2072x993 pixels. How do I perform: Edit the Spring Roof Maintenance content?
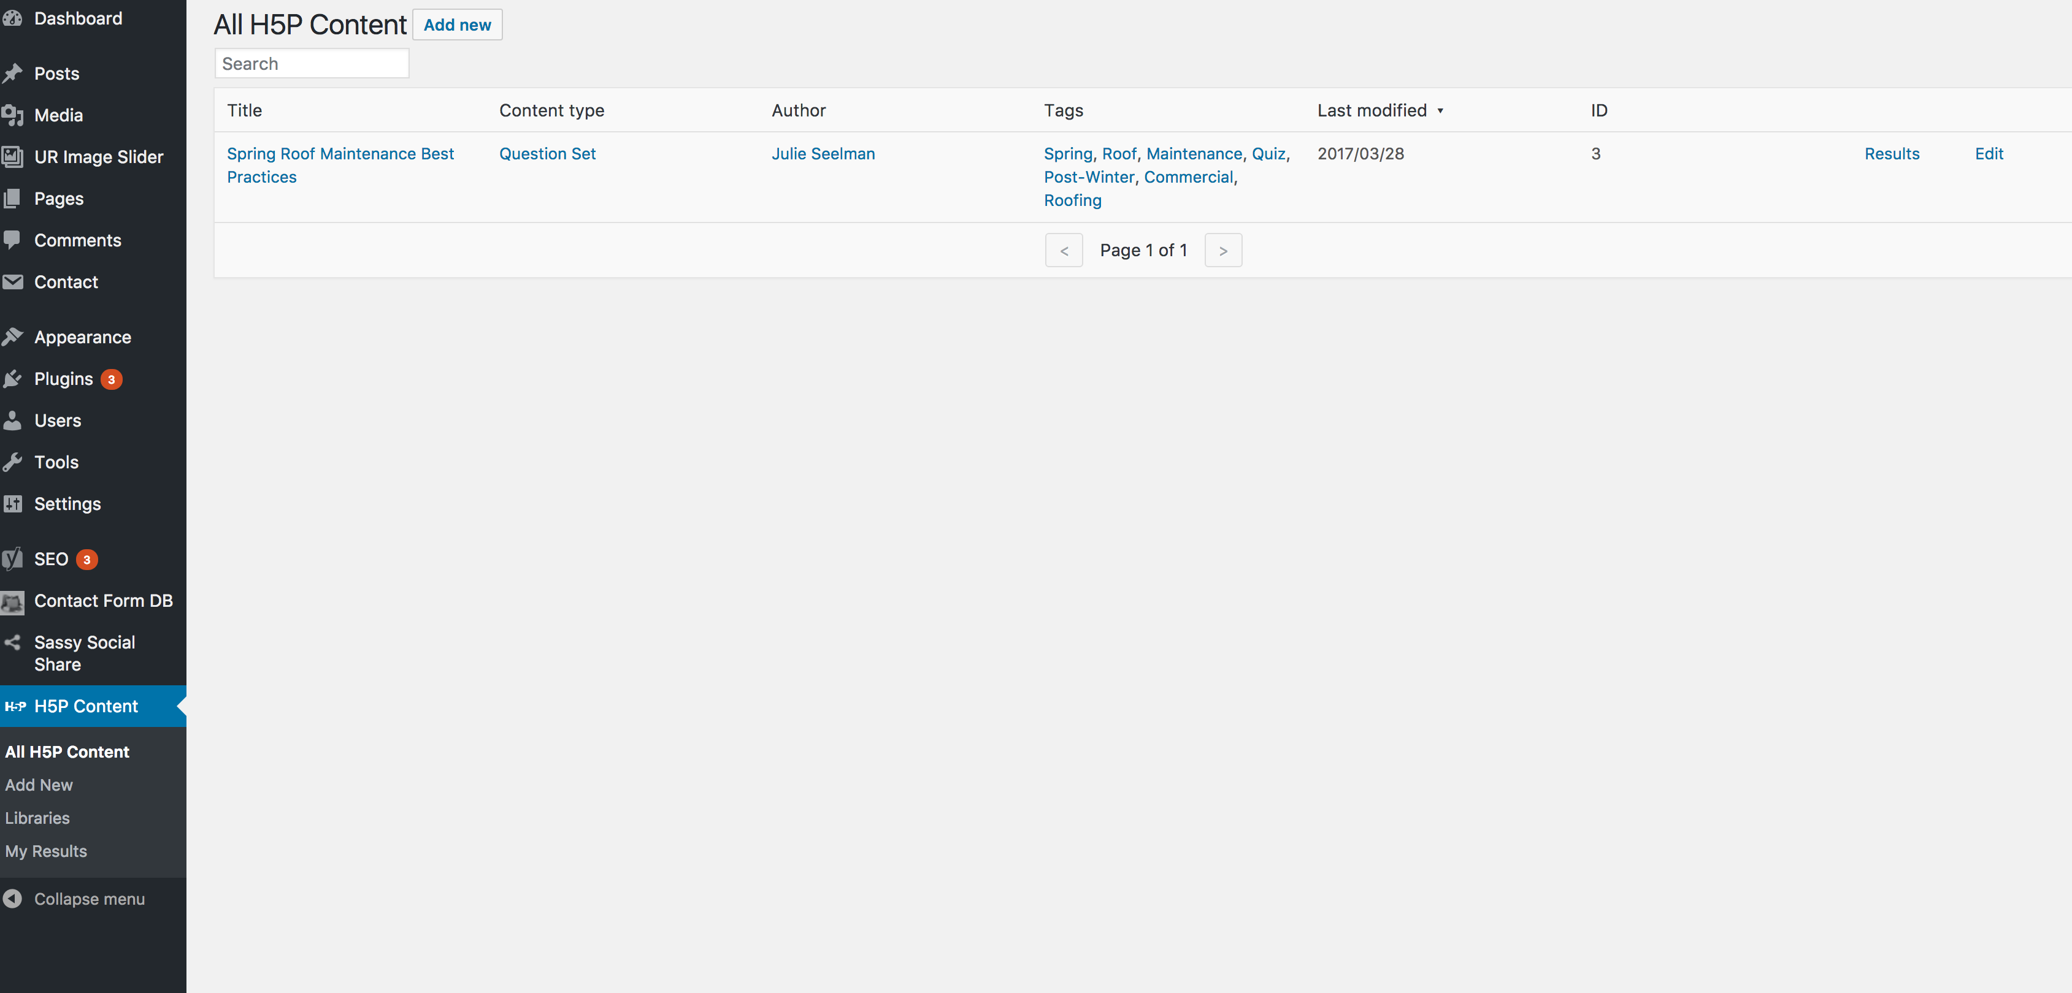(x=1989, y=154)
